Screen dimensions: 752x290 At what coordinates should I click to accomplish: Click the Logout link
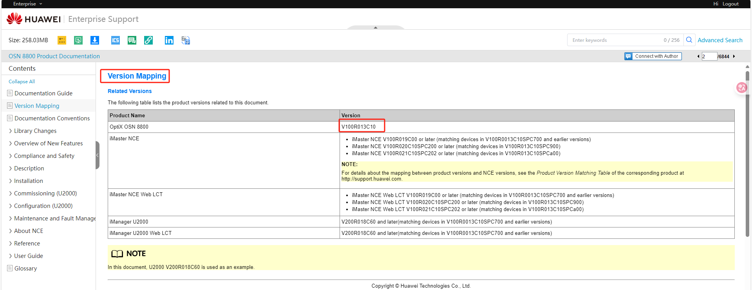pos(730,4)
